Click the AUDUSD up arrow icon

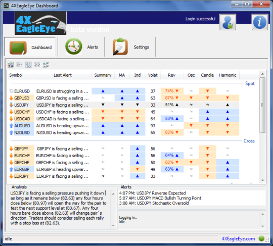tap(11, 126)
